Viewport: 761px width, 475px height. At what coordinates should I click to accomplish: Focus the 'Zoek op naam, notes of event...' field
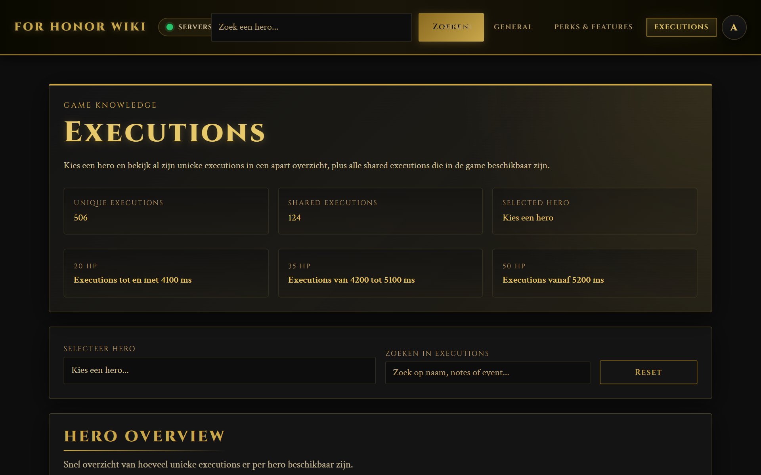[488, 372]
